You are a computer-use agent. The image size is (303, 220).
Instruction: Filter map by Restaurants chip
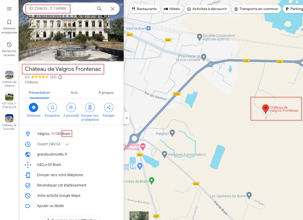[x=144, y=9]
